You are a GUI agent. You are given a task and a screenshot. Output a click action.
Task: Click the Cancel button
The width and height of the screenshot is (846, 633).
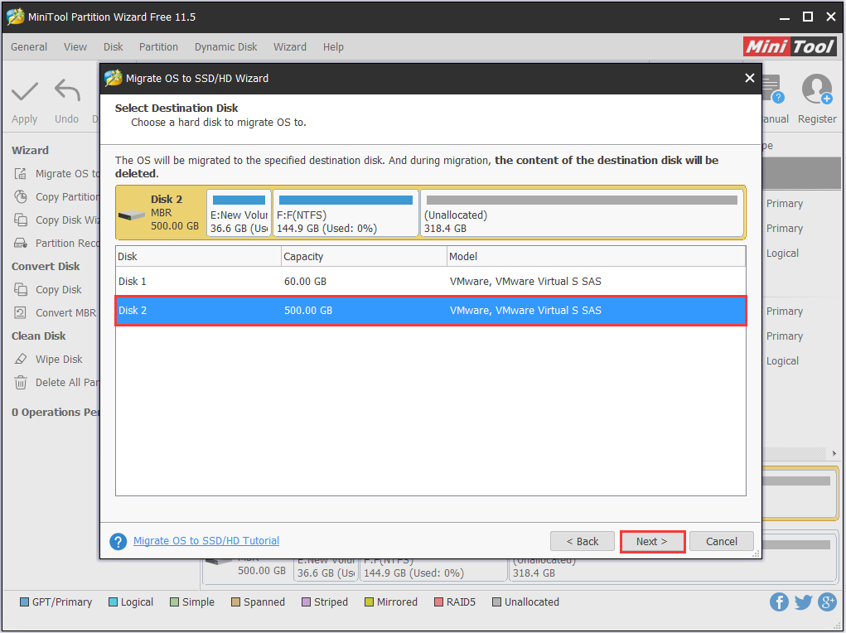pyautogui.click(x=722, y=541)
